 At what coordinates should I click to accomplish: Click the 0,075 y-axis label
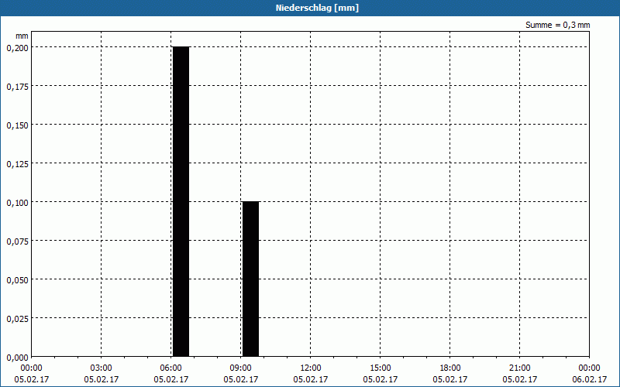17,241
